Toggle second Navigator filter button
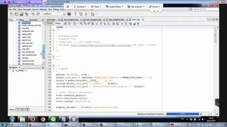This screenshot has height=127, width=227. pyautogui.click(x=23, y=110)
